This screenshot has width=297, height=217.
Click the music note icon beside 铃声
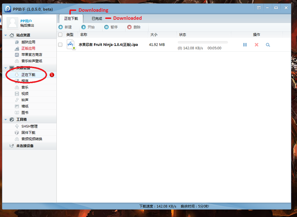click(17, 100)
